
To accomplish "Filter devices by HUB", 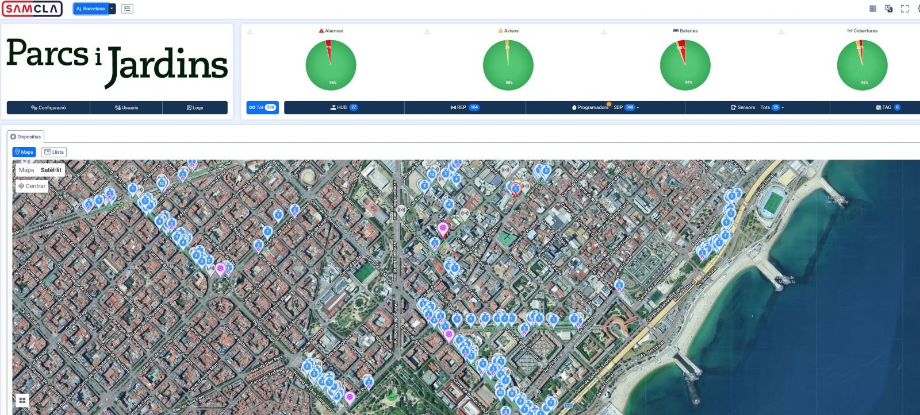I will (344, 107).
